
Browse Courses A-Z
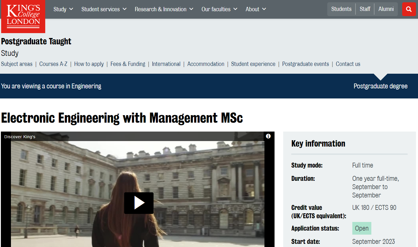point(53,64)
